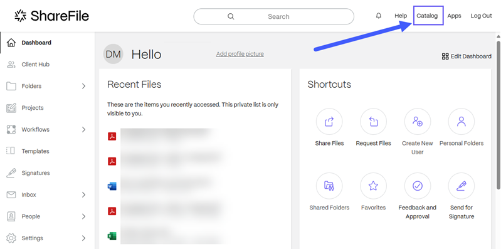
Task: Expand the Settings menu chevron
Action: (83, 238)
